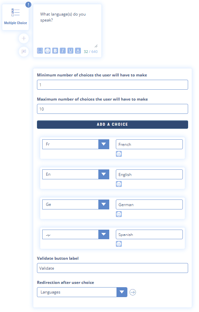Click the plus icon below Multiple Choice
This screenshot has width=199, height=312.
point(23,38)
